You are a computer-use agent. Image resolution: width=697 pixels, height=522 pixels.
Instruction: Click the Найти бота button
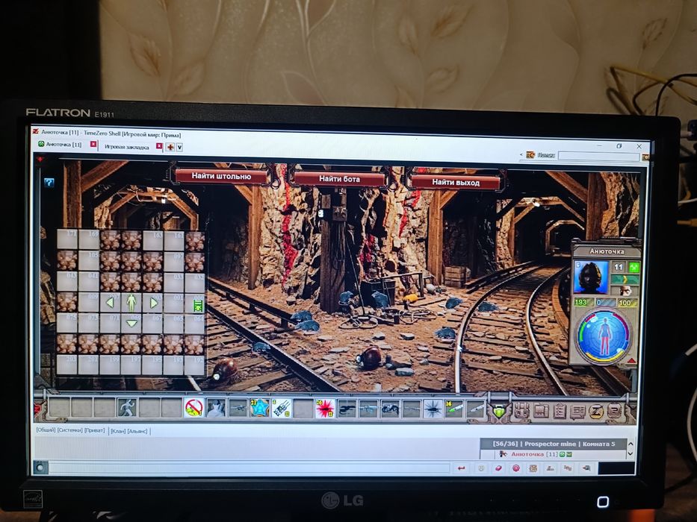tap(339, 179)
